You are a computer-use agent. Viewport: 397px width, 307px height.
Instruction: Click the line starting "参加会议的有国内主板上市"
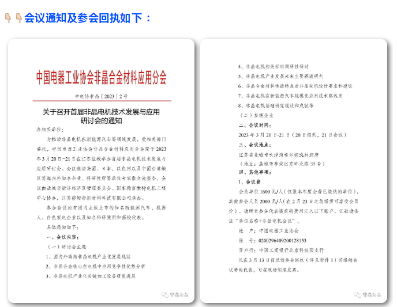pyautogui.click(x=106, y=208)
